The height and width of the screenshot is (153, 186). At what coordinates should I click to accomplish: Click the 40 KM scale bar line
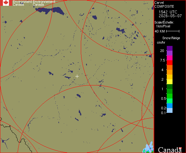click(173, 31)
